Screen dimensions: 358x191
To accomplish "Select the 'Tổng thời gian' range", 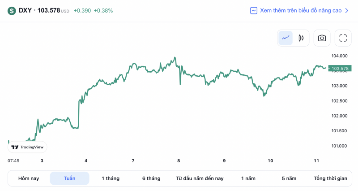I will pos(330,178).
